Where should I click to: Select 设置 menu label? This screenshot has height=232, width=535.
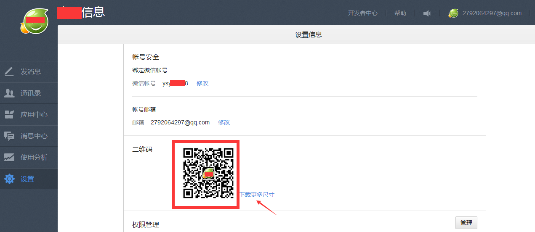27,179
